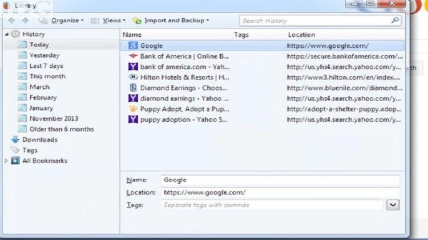Click the forward arrow in Library toolbar

point(25,20)
